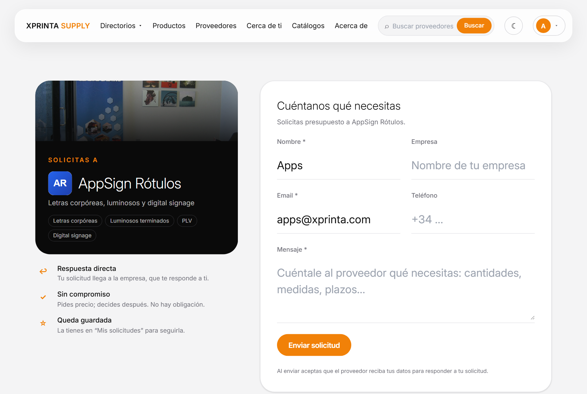Click the Cuéntanos qué necesitas heading
The height and width of the screenshot is (394, 587).
tap(338, 106)
